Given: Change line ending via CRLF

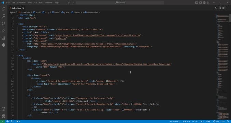Looking at the screenshot, I should [x=202, y=121].
